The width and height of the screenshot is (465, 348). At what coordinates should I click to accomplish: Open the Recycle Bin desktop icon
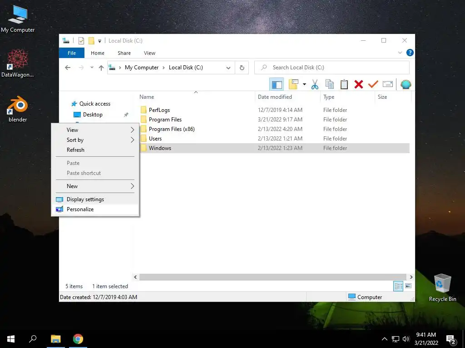[x=442, y=288]
